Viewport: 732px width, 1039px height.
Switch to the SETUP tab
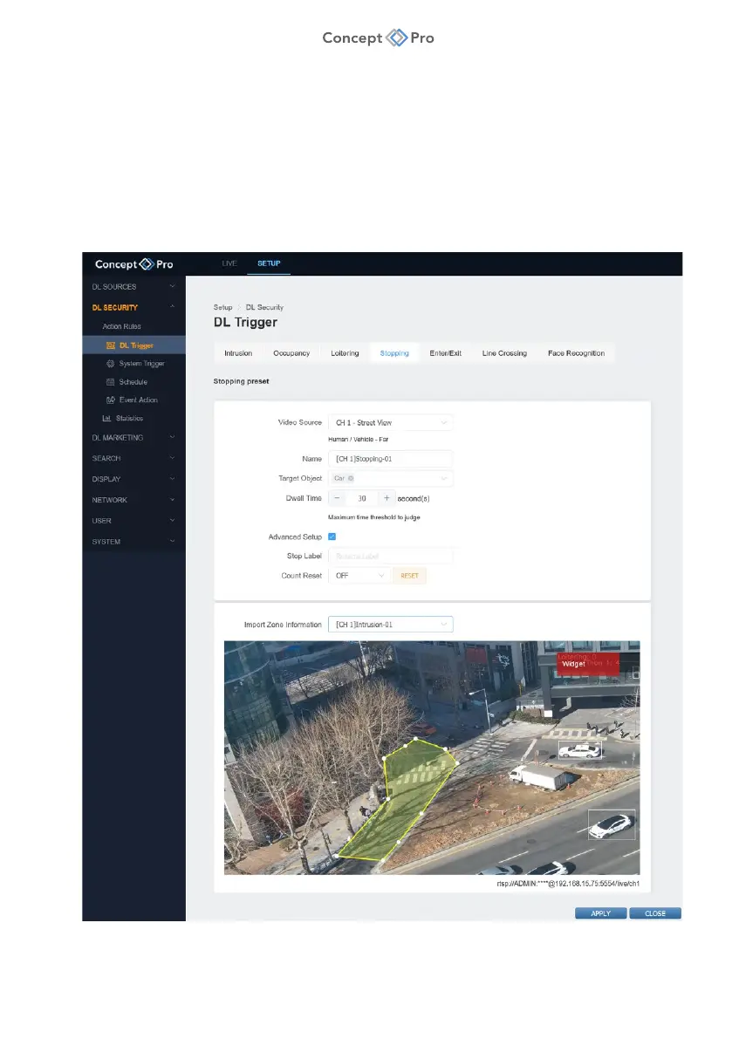point(269,263)
